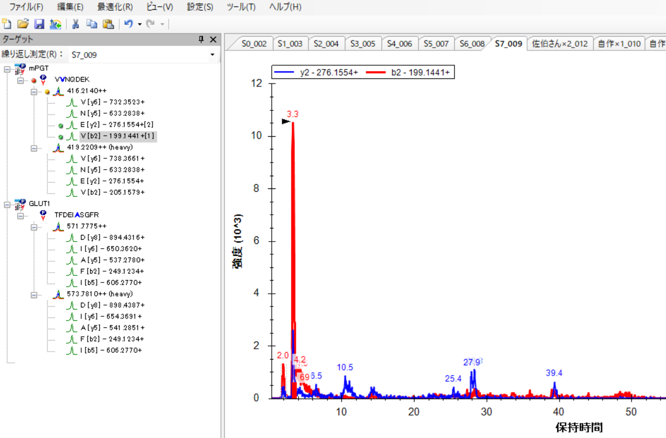The width and height of the screenshot is (666, 438).
Task: Toggle the auto-hide pin on the ターゲット panel
Action: pyautogui.click(x=201, y=39)
